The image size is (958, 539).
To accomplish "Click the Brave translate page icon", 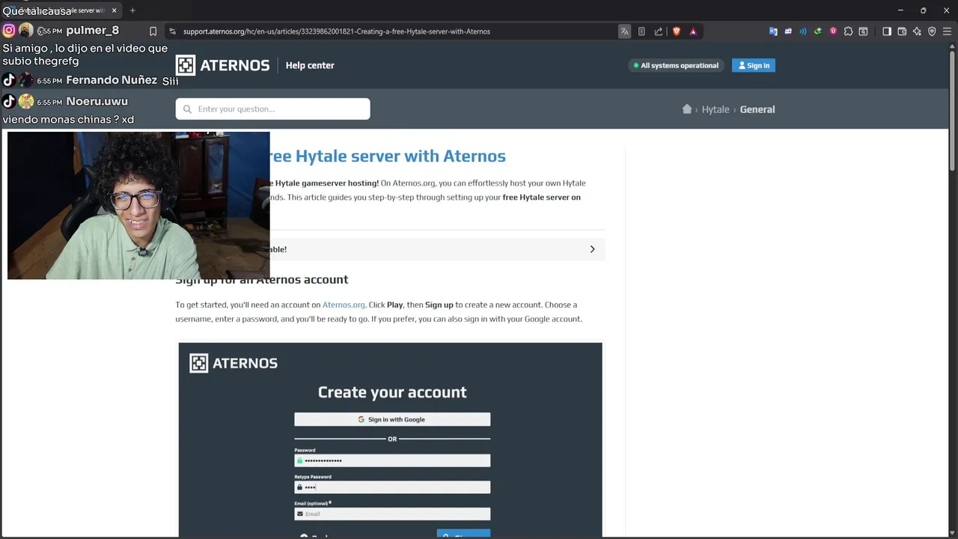I will 624,31.
